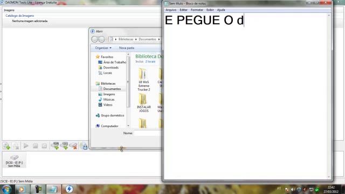Open the Organizar dropdown in Abrir dialog
Viewport: 345px width, 194px height.
(x=103, y=48)
